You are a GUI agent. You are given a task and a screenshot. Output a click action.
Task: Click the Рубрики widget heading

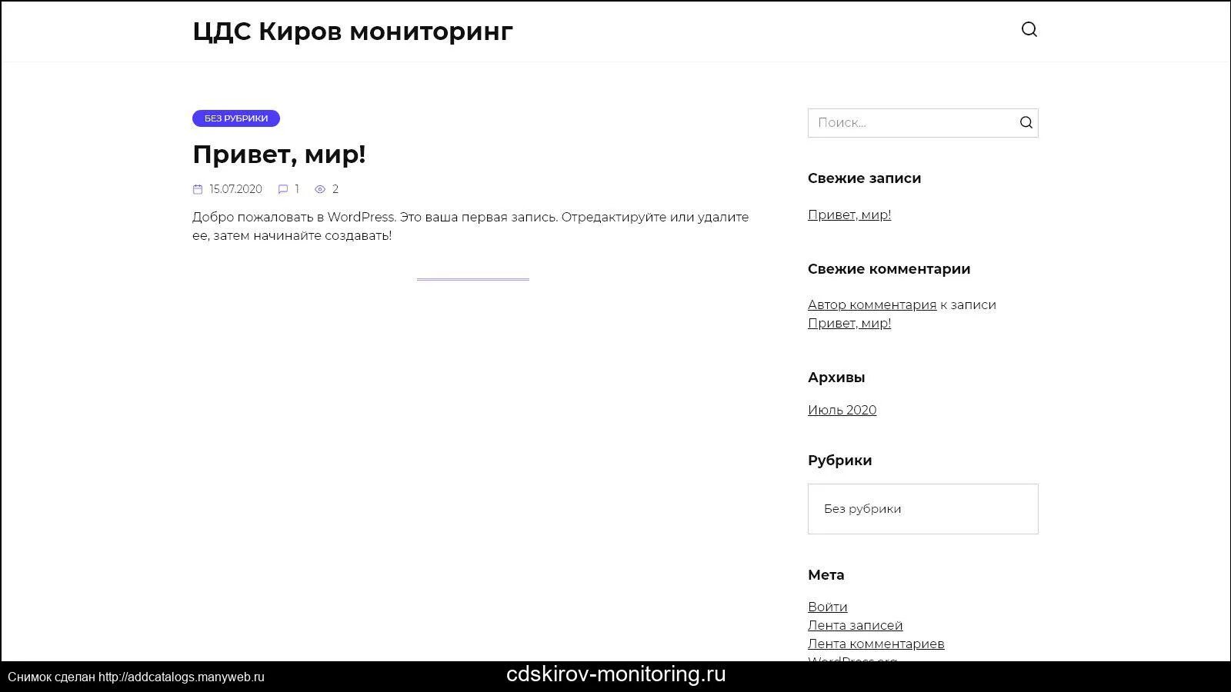click(x=839, y=461)
